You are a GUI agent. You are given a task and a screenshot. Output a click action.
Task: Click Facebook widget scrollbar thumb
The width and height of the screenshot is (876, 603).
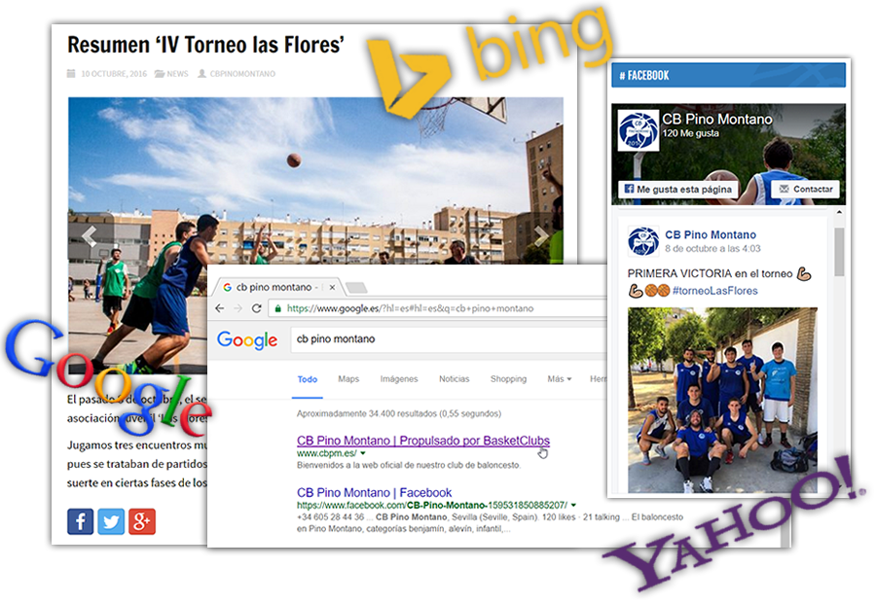(x=839, y=251)
